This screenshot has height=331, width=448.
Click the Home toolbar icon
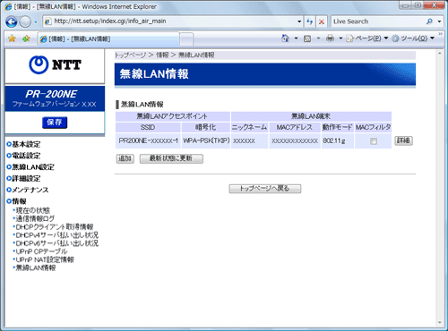[286, 38]
